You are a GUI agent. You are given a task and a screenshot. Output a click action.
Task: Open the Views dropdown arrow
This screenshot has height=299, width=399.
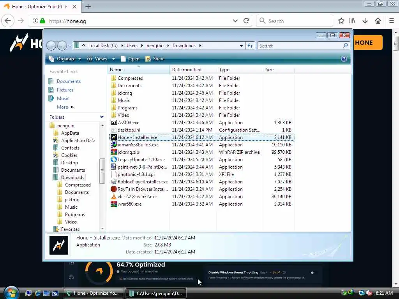point(113,59)
